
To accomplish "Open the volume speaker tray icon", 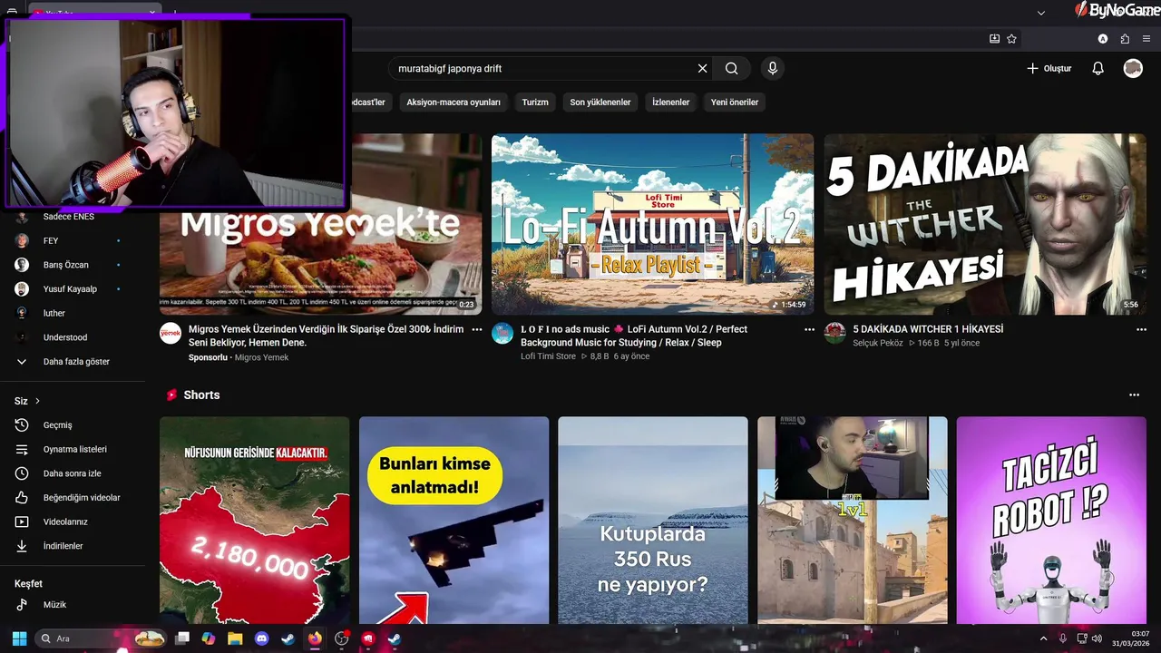I will pyautogui.click(x=1097, y=638).
